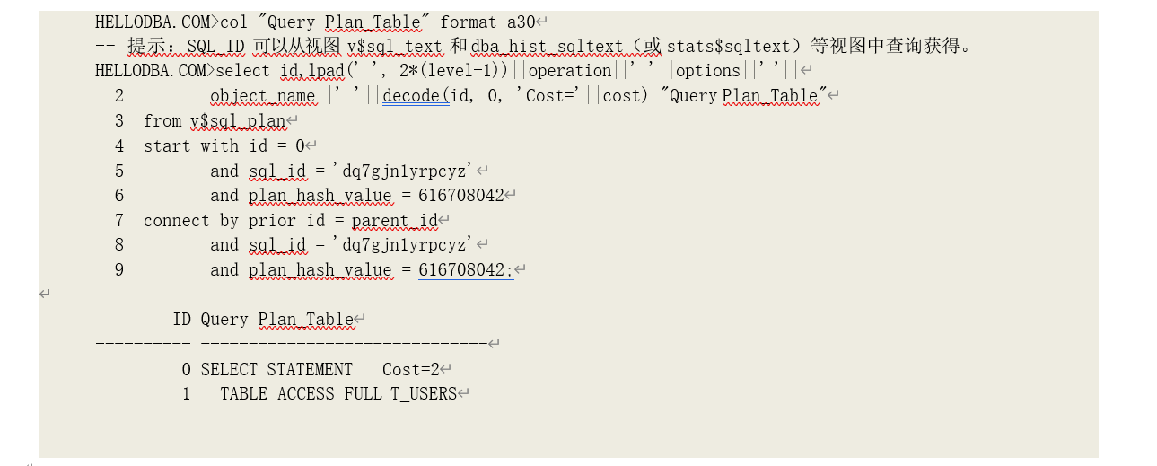Click the word "options" in select line
The width and height of the screenshot is (1157, 466).
[x=708, y=71]
